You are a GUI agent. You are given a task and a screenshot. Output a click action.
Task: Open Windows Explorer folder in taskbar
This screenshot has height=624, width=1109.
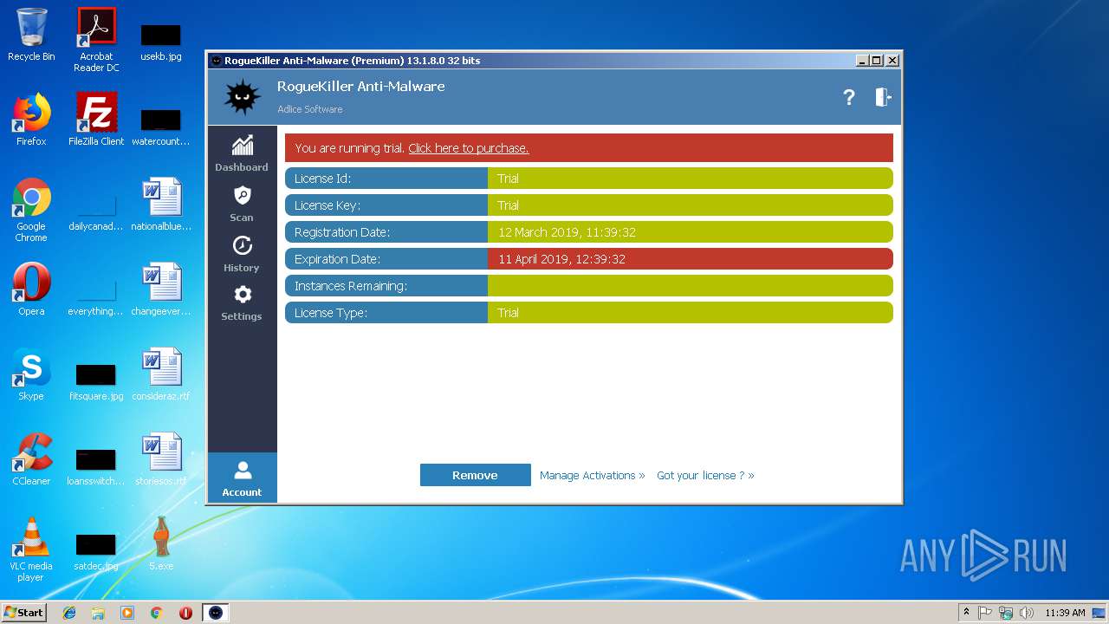coord(98,613)
